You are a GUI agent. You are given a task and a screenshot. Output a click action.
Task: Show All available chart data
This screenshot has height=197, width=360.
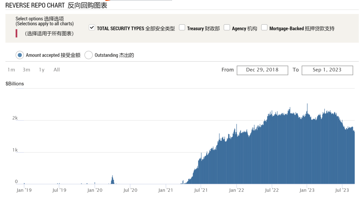click(x=57, y=70)
